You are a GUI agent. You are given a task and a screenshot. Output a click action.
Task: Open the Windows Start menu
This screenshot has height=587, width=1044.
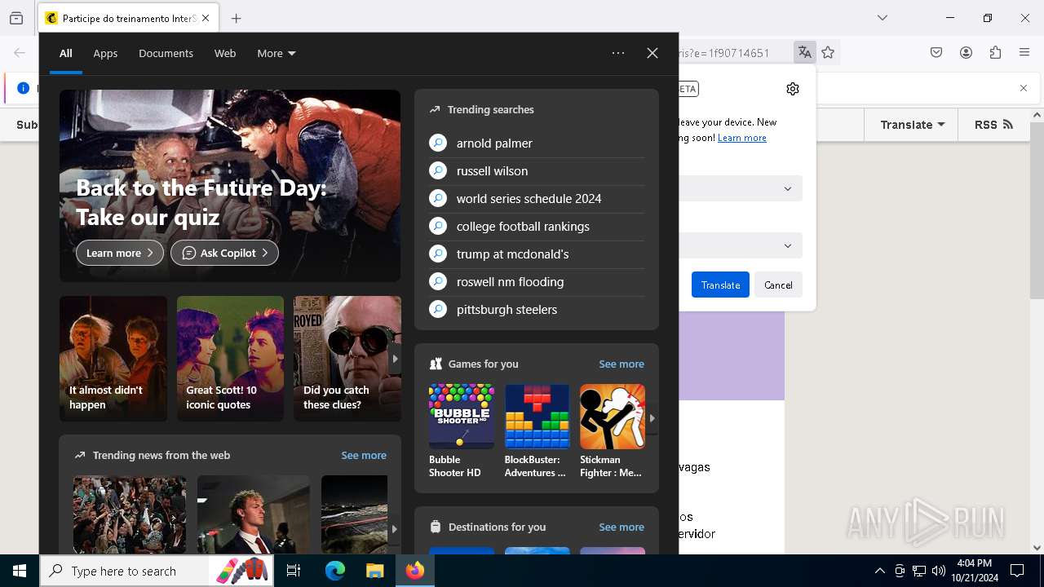point(20,571)
